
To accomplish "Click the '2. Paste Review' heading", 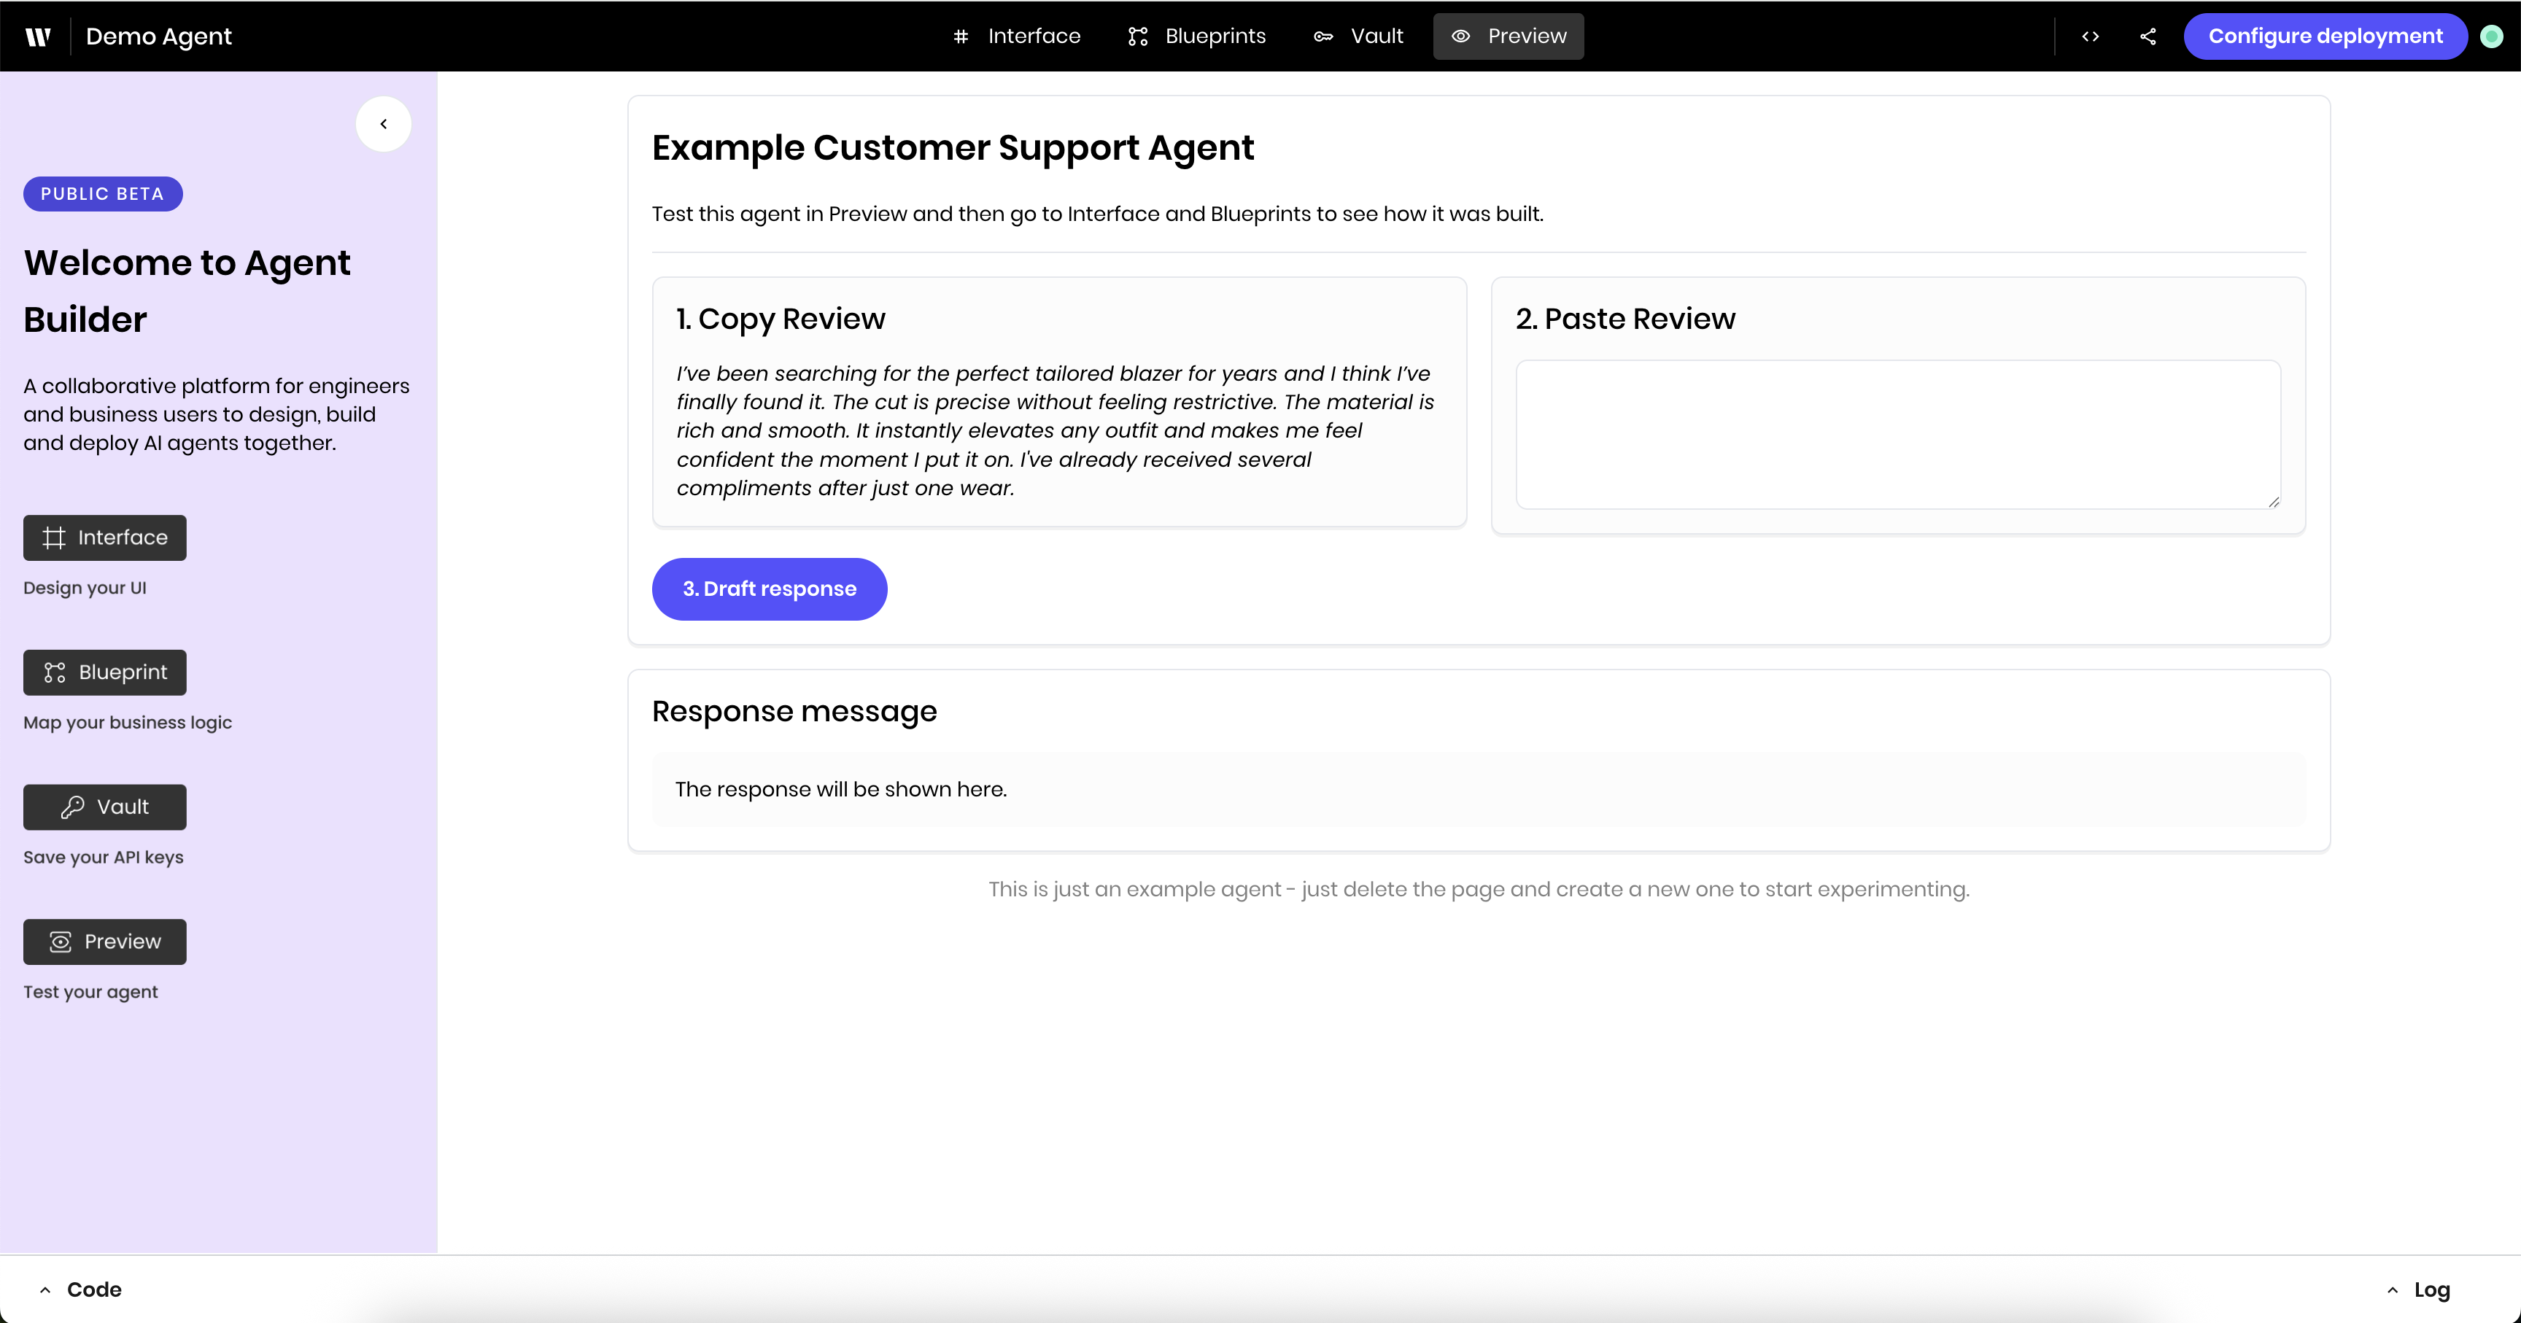I will click(x=1624, y=319).
